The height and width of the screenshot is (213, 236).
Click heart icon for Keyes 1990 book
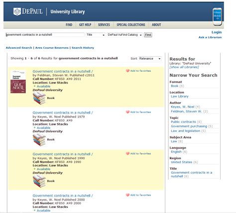click(x=127, y=154)
